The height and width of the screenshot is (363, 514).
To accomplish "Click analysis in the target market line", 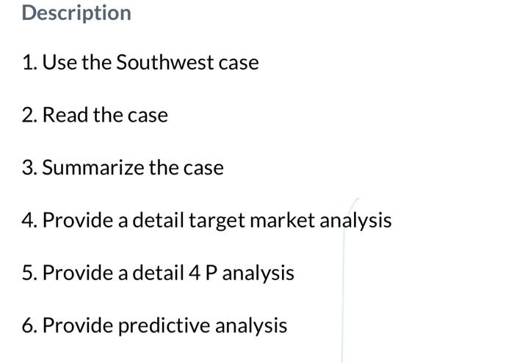I will [355, 221].
